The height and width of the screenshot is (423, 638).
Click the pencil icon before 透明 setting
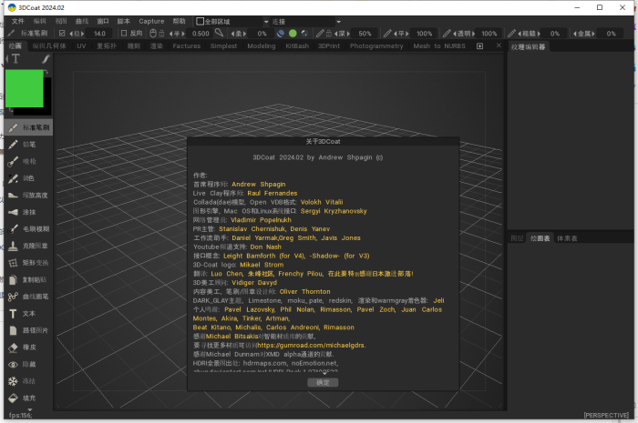pyautogui.click(x=447, y=34)
